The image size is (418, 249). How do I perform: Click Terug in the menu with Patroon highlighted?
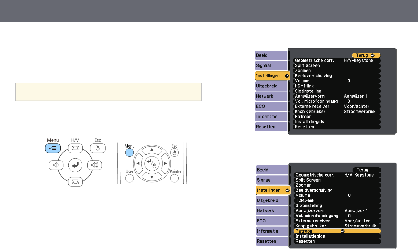(367, 170)
